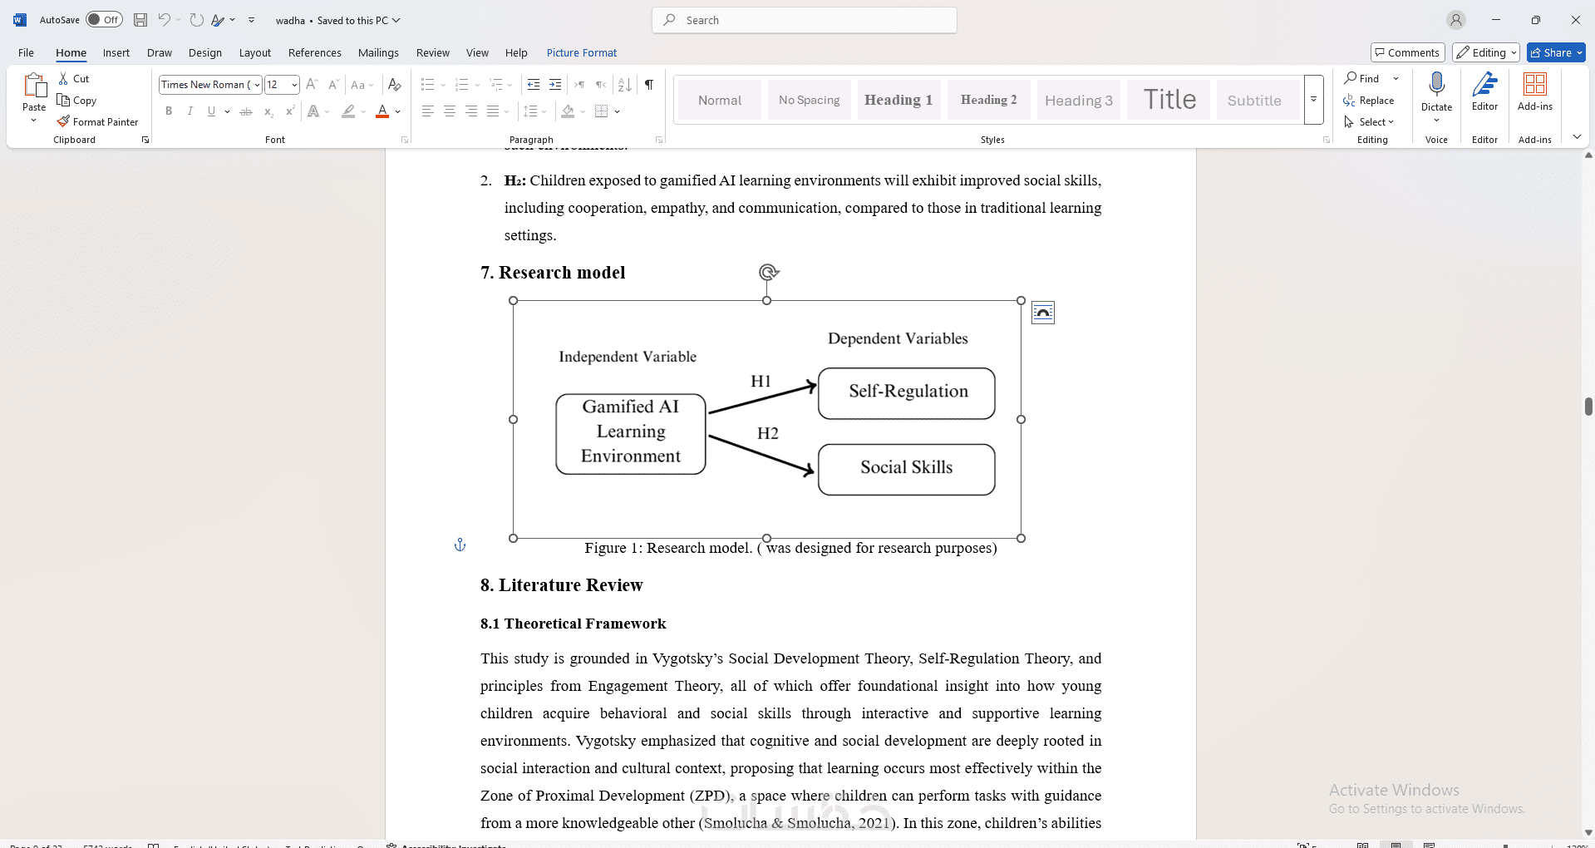
Task: Open the Picture Format tab
Action: [582, 52]
